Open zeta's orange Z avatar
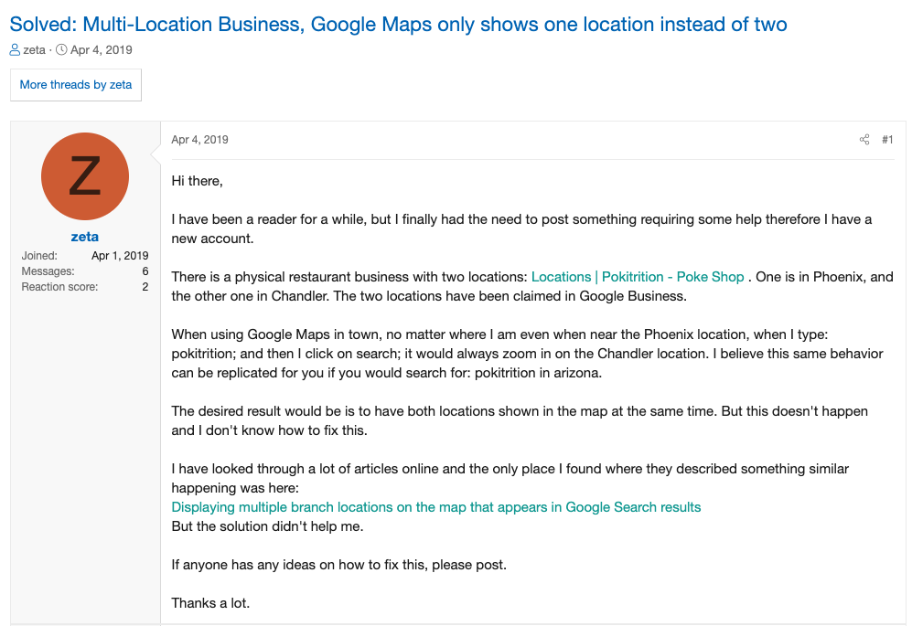The image size is (912, 626). (85, 176)
